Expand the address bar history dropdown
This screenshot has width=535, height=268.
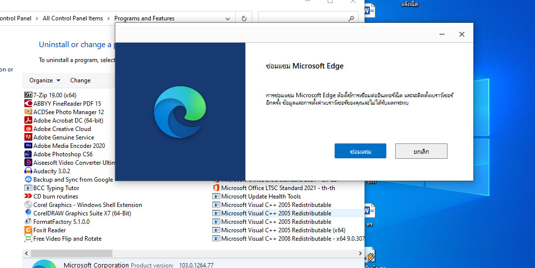(228, 19)
